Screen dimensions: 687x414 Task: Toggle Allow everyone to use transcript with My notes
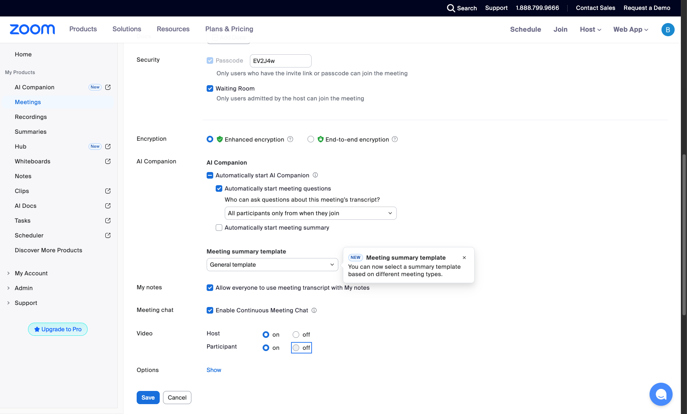coord(210,288)
